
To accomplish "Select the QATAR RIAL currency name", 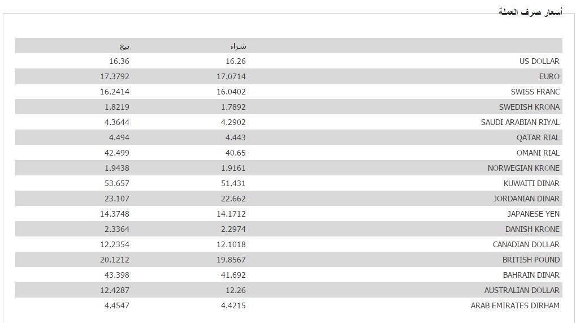I will (x=538, y=137).
